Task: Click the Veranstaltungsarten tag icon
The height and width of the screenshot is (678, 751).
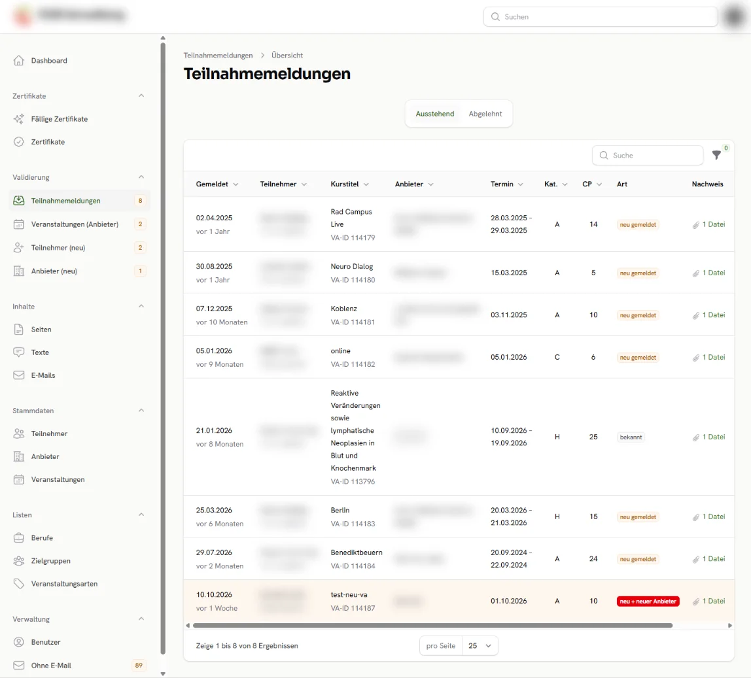Action: [x=19, y=584]
